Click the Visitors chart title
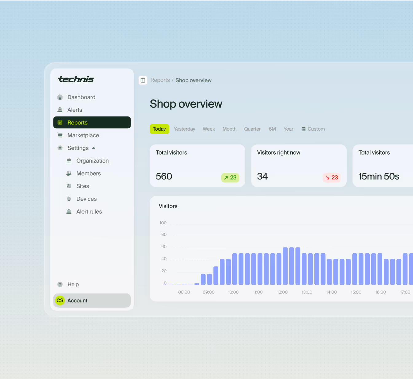Viewport: 413px width, 379px height. pos(168,206)
